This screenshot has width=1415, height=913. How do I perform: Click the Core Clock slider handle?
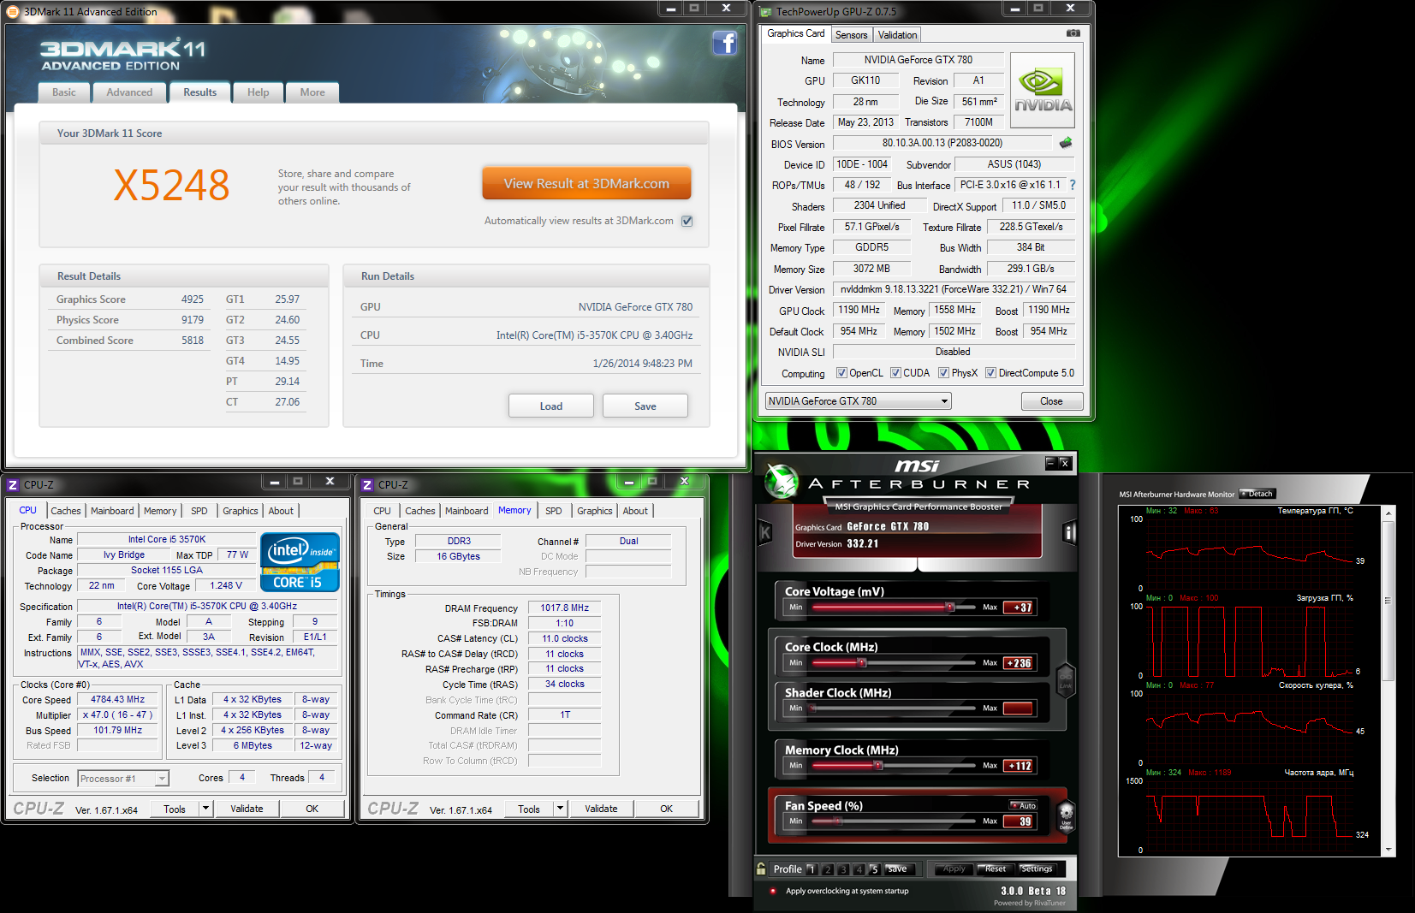862,663
